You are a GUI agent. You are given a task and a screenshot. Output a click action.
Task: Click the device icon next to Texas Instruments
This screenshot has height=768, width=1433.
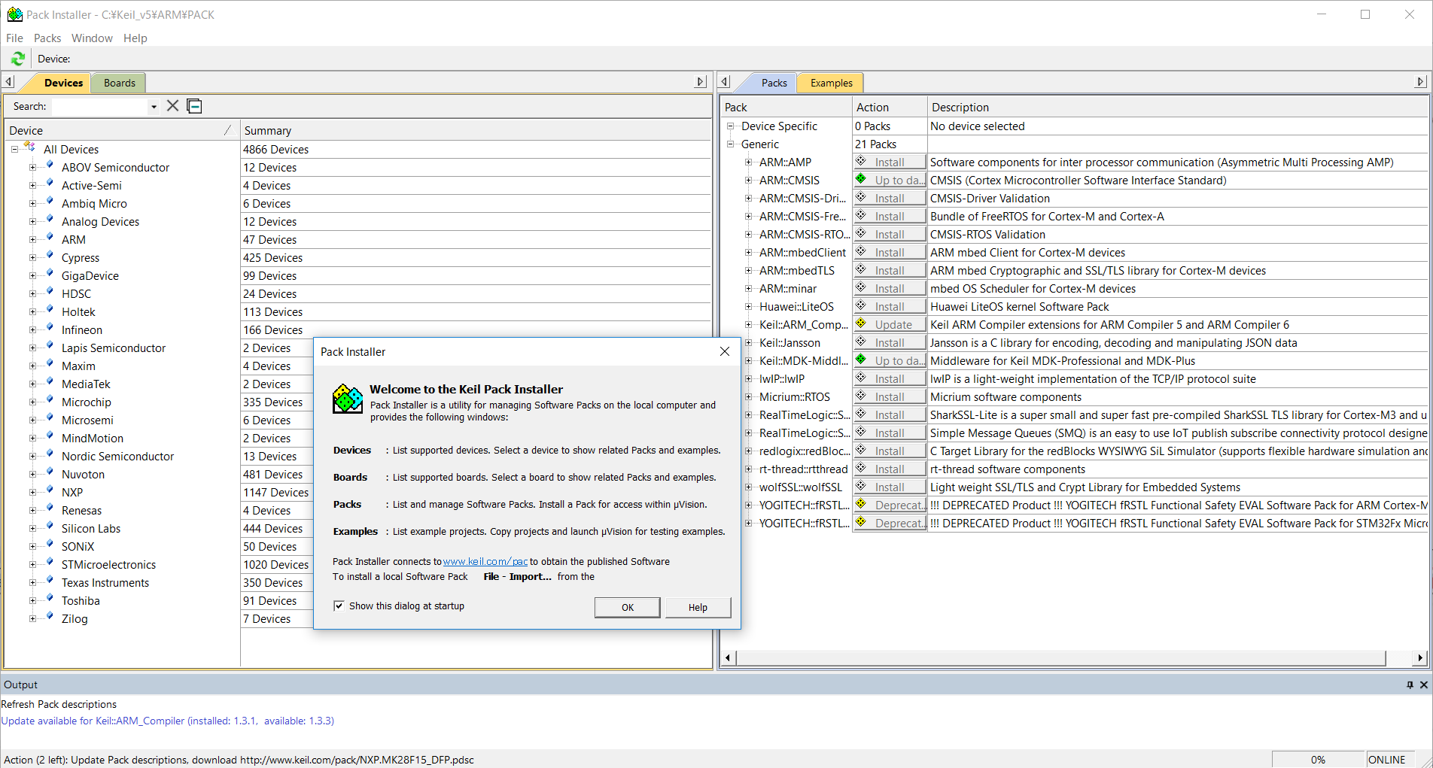49,581
